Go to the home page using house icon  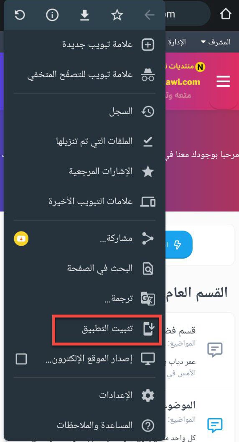226,14
